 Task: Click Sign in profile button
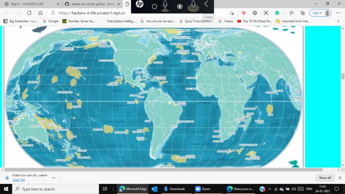320,13
